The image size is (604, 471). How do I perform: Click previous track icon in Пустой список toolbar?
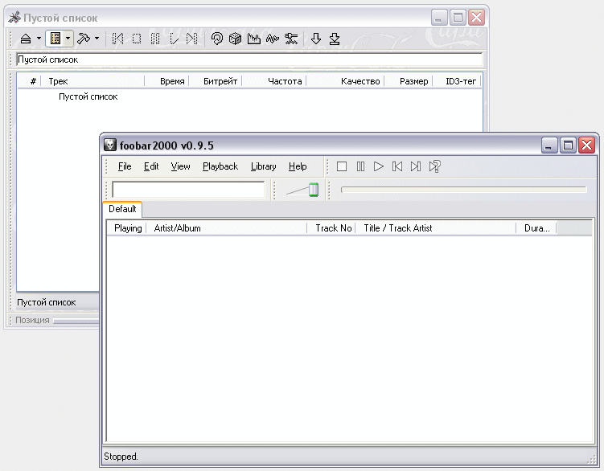point(117,39)
